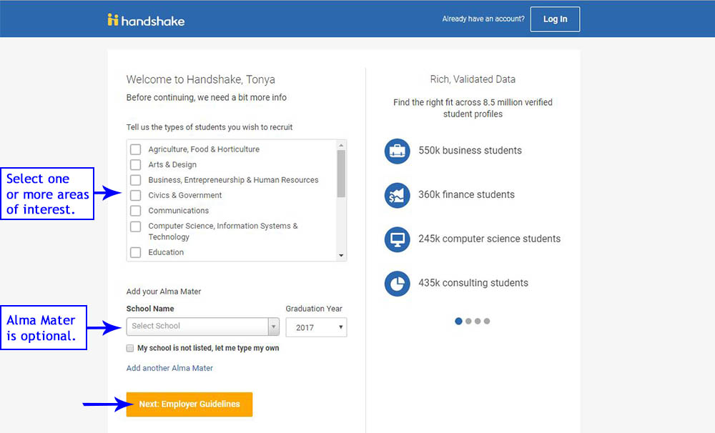Click the computer monitor icon
715x433 pixels.
pyautogui.click(x=397, y=239)
